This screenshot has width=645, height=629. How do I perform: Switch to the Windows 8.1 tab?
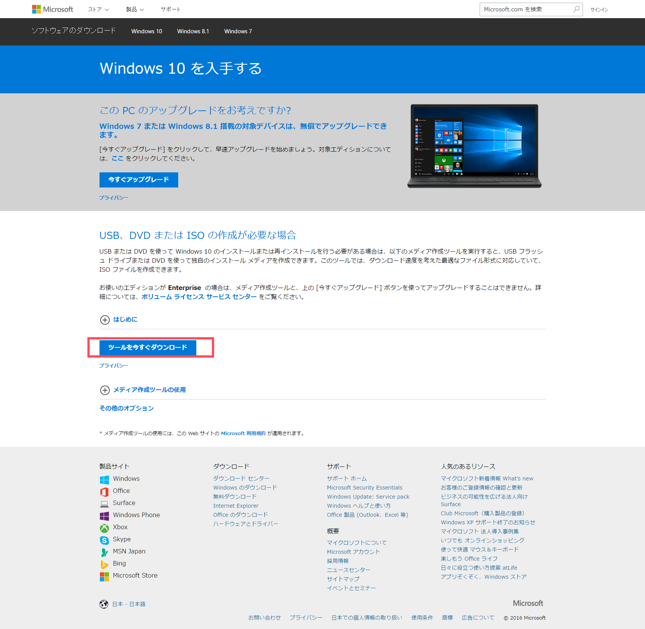[193, 31]
